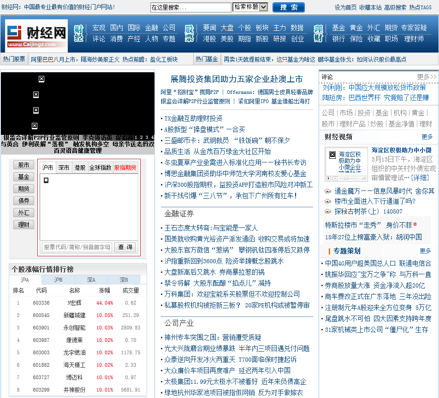Select the 沪市 chart tab
The height and width of the screenshot is (398, 439).
[47, 167]
